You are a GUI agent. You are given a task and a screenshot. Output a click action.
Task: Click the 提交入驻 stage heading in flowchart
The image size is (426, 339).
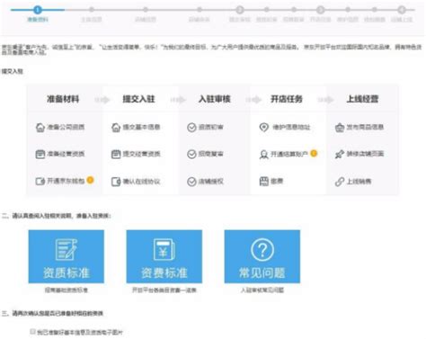(138, 99)
